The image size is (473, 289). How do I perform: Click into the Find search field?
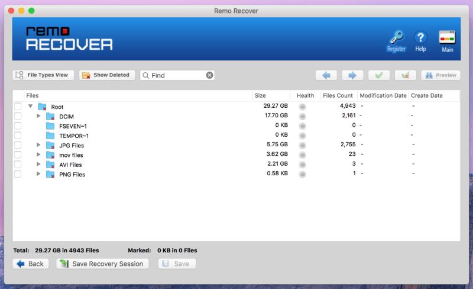tap(177, 75)
